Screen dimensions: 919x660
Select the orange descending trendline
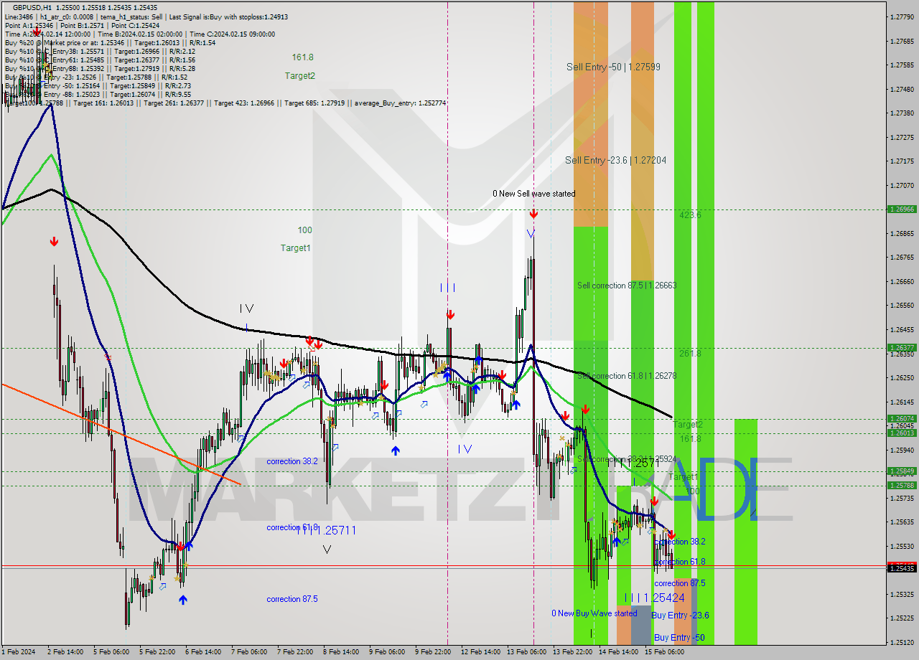[121, 433]
